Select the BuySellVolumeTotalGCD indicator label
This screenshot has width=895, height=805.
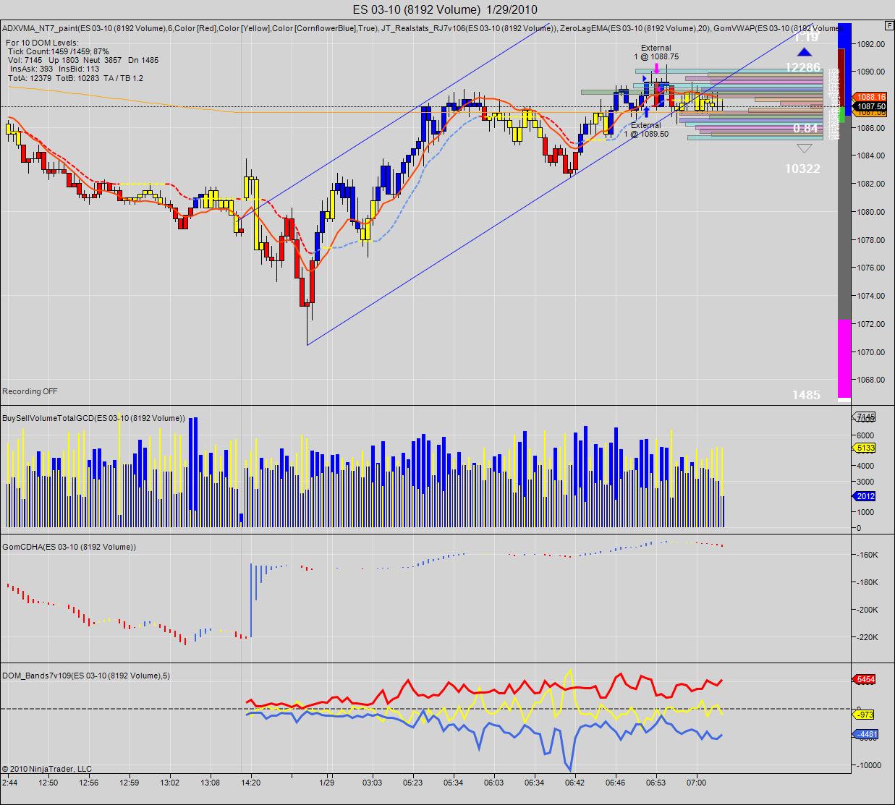click(94, 418)
